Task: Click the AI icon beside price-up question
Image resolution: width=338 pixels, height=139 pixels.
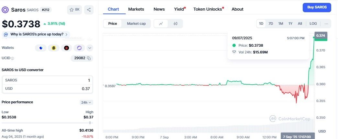Action: tap(6, 34)
